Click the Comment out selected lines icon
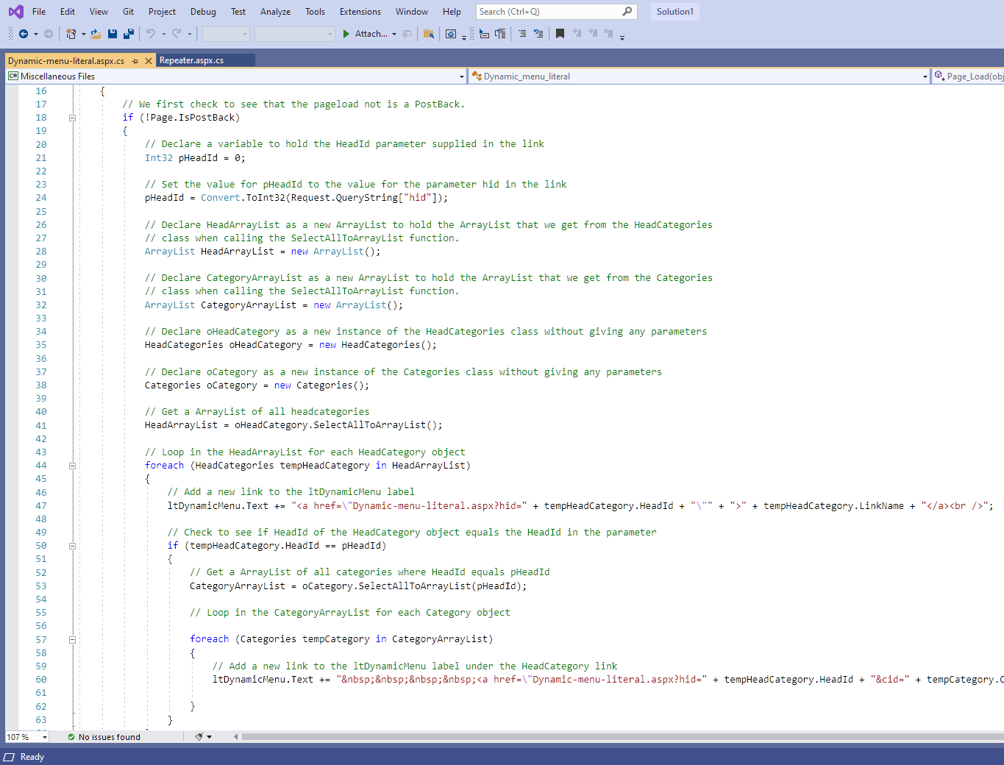 pyautogui.click(x=522, y=34)
